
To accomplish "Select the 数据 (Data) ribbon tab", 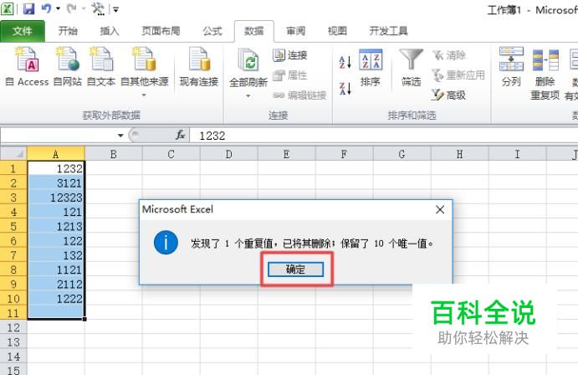I will 254,31.
